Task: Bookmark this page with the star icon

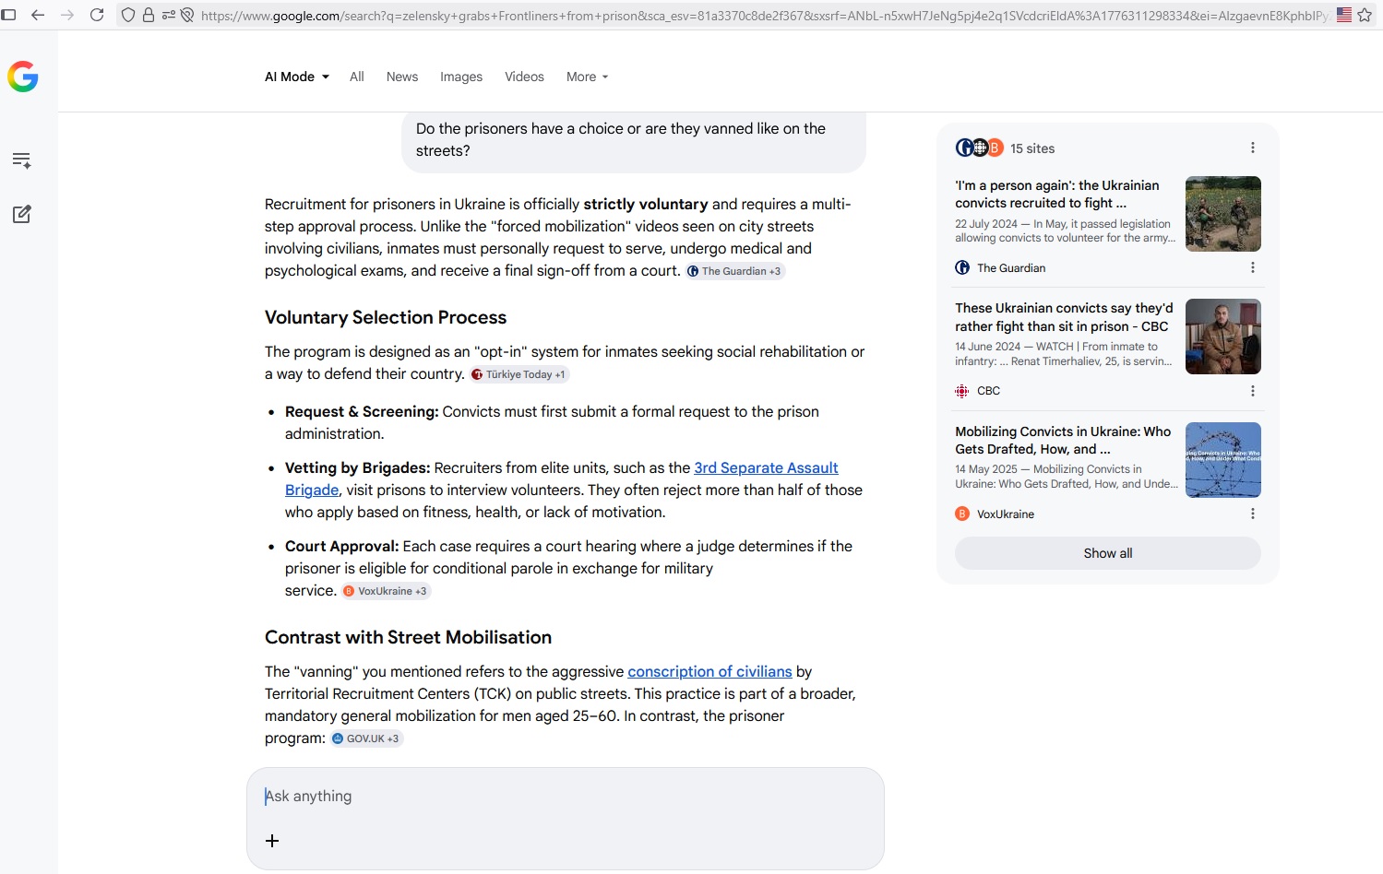Action: coord(1365,15)
